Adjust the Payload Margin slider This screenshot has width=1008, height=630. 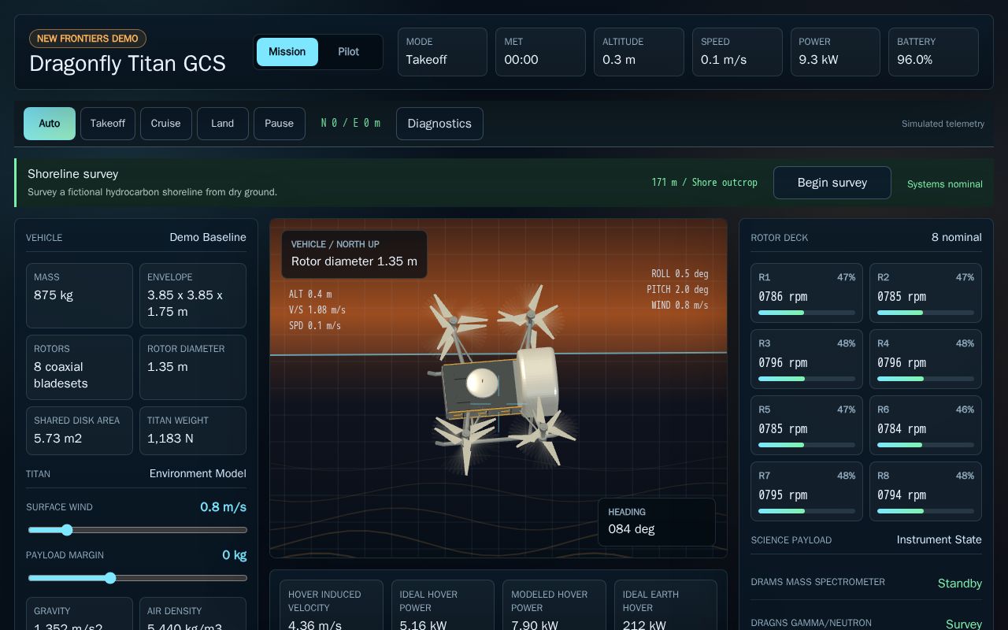pos(137,578)
